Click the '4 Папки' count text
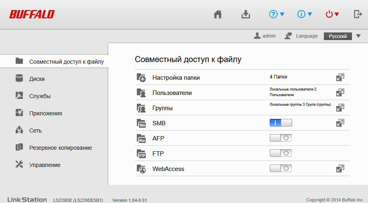The image size is (368, 203). coord(279,77)
